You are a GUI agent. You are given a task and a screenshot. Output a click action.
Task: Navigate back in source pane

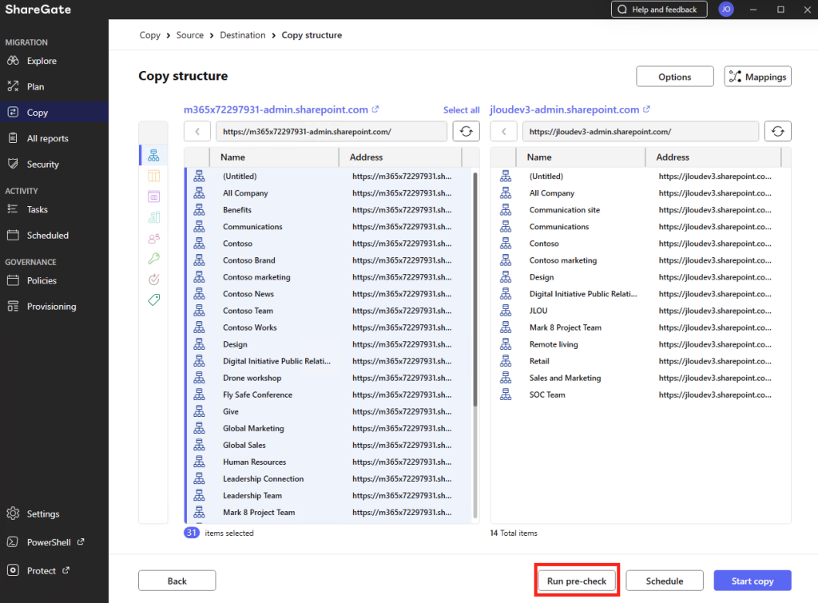(197, 132)
